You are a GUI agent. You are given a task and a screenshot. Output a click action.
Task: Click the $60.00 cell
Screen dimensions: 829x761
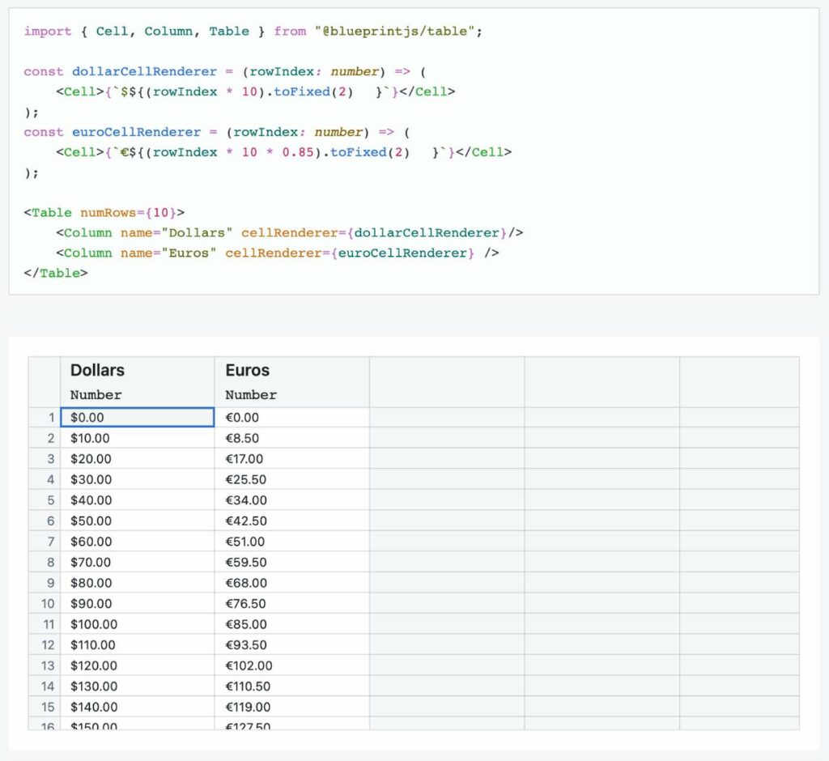[x=138, y=541]
